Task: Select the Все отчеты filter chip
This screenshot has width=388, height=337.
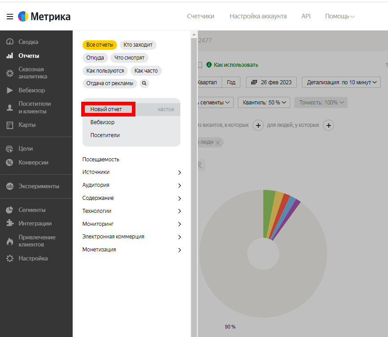Action: [x=100, y=45]
